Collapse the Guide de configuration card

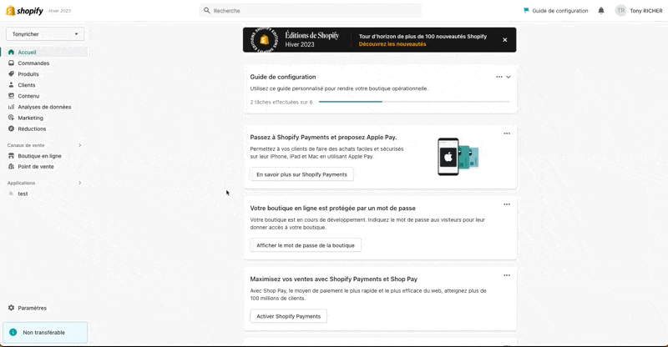point(509,77)
